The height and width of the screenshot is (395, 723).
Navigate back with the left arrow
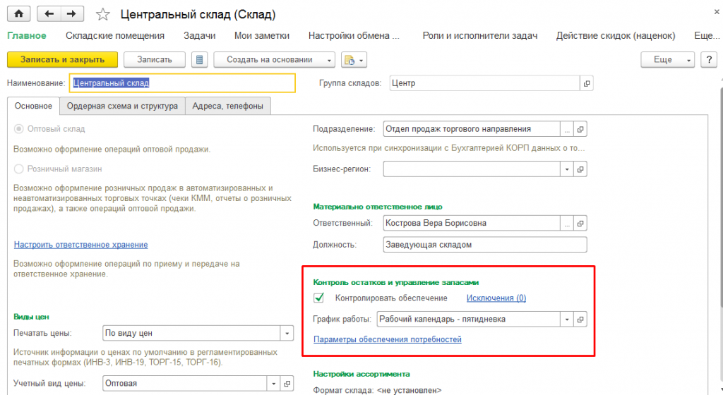pos(49,14)
